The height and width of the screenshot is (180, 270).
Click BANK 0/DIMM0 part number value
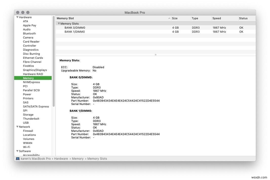(126, 101)
